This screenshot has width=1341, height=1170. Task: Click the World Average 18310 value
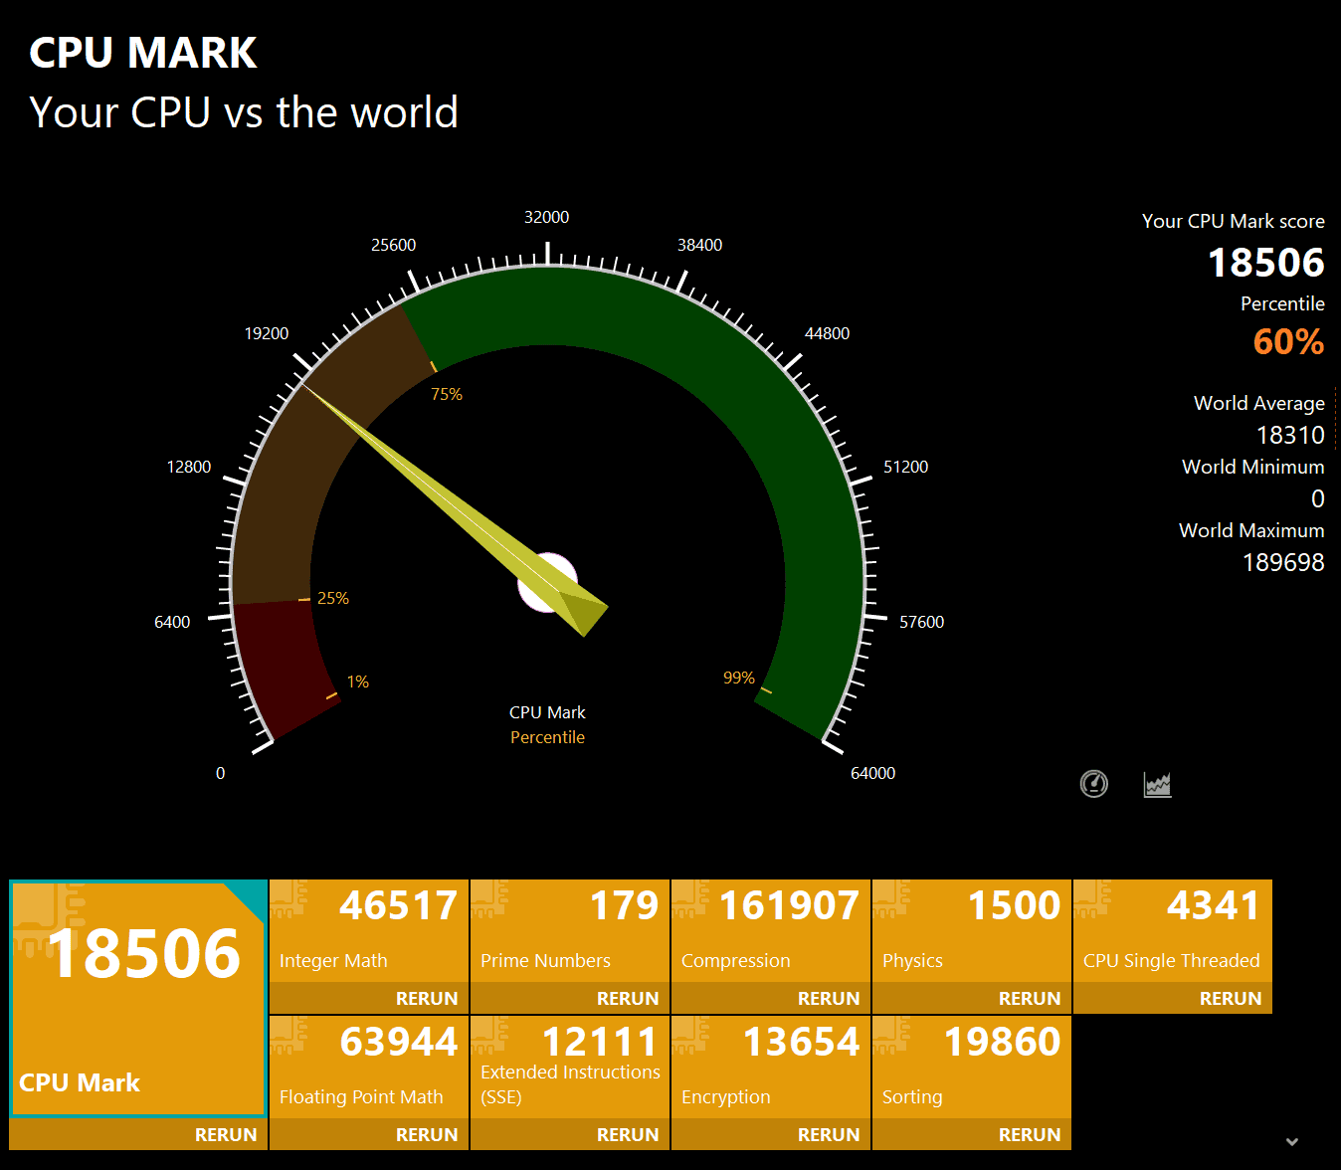tap(1290, 435)
